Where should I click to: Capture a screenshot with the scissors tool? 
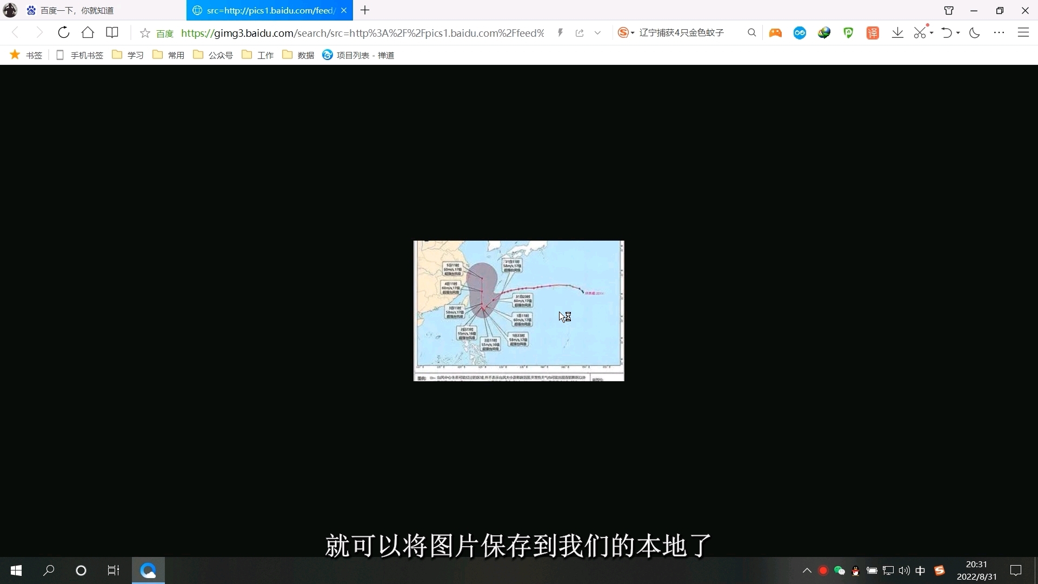(919, 32)
